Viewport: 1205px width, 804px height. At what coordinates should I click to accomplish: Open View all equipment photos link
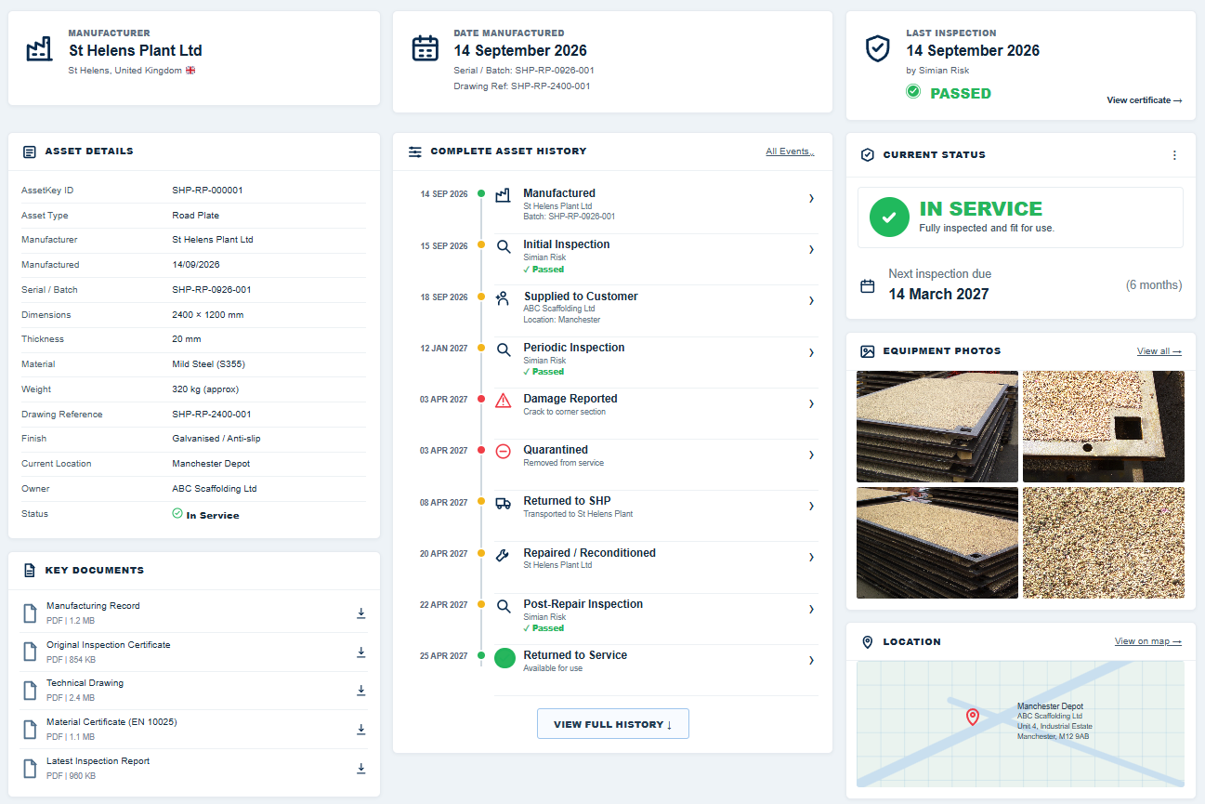(1159, 351)
